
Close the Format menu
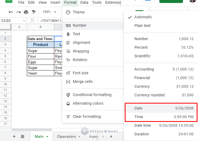pyautogui.click(x=70, y=2)
